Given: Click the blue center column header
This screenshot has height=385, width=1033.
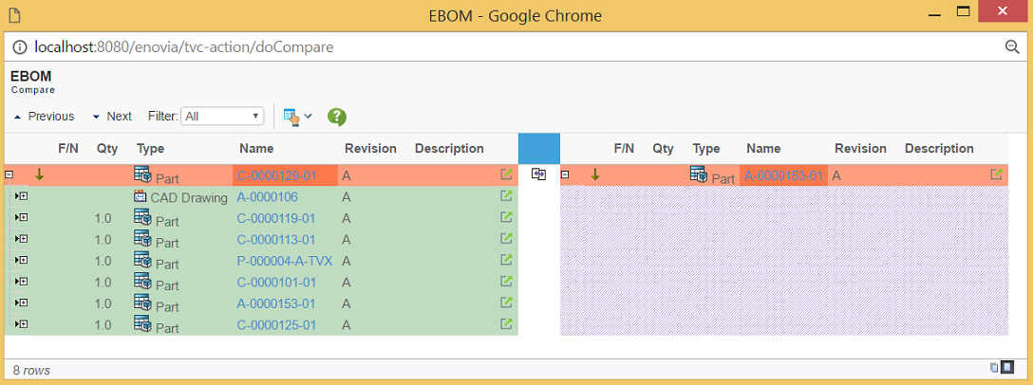Looking at the screenshot, I should tap(538, 148).
